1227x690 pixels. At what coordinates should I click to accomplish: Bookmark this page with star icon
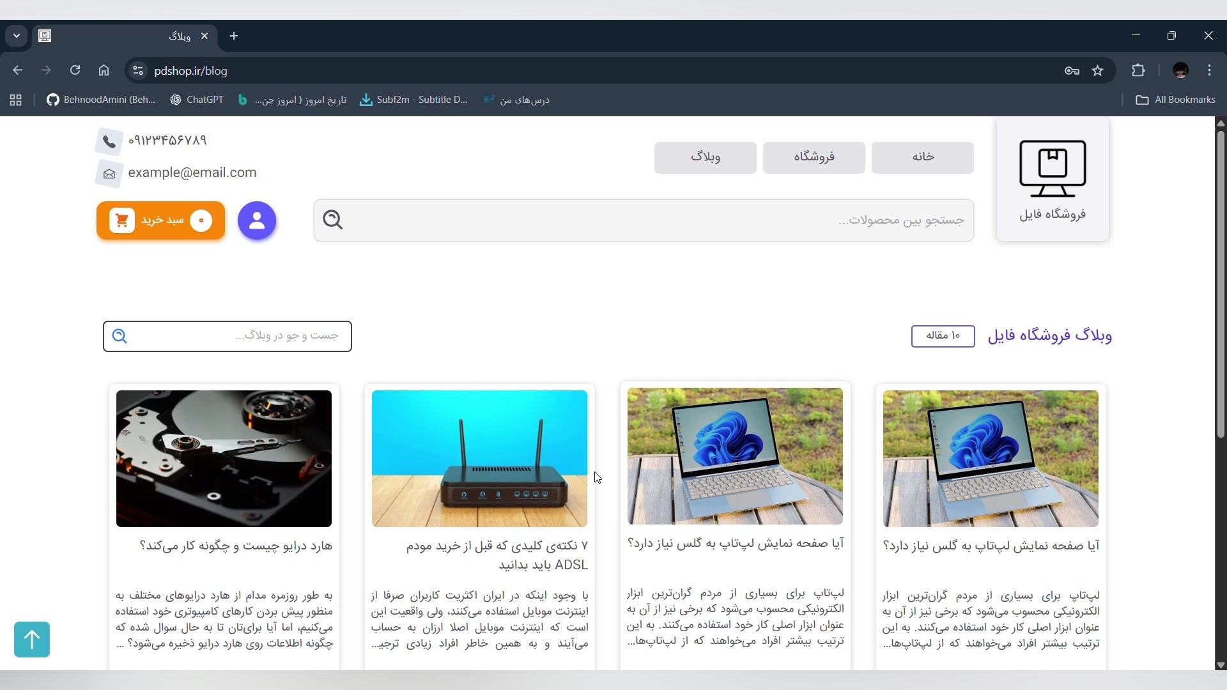point(1097,71)
